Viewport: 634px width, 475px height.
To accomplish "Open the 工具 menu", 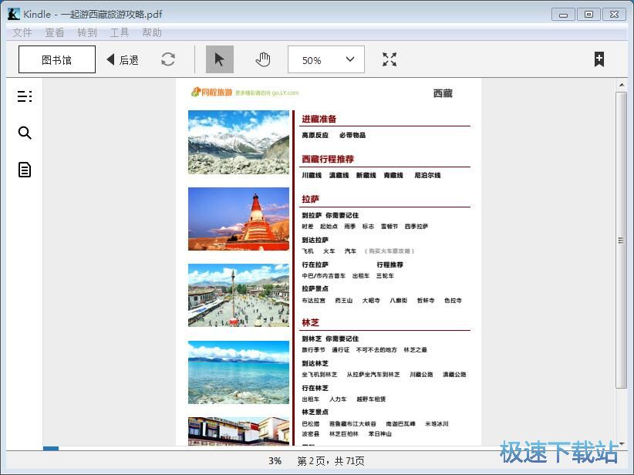I will click(x=120, y=32).
